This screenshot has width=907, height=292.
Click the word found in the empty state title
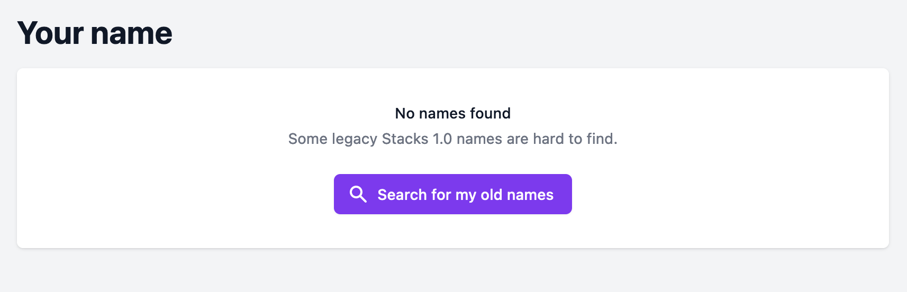tap(490, 113)
